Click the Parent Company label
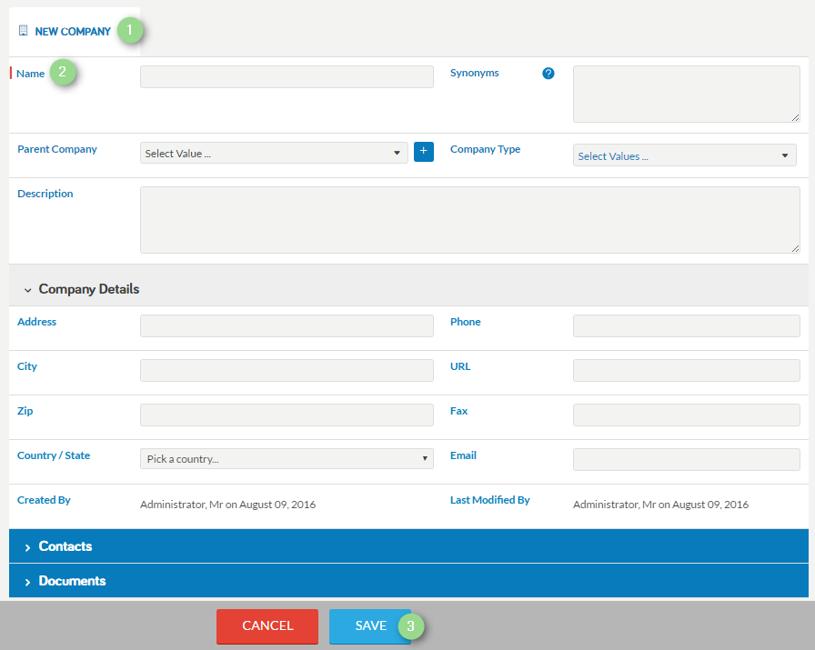Viewport: 815px width, 650px height. coord(57,149)
